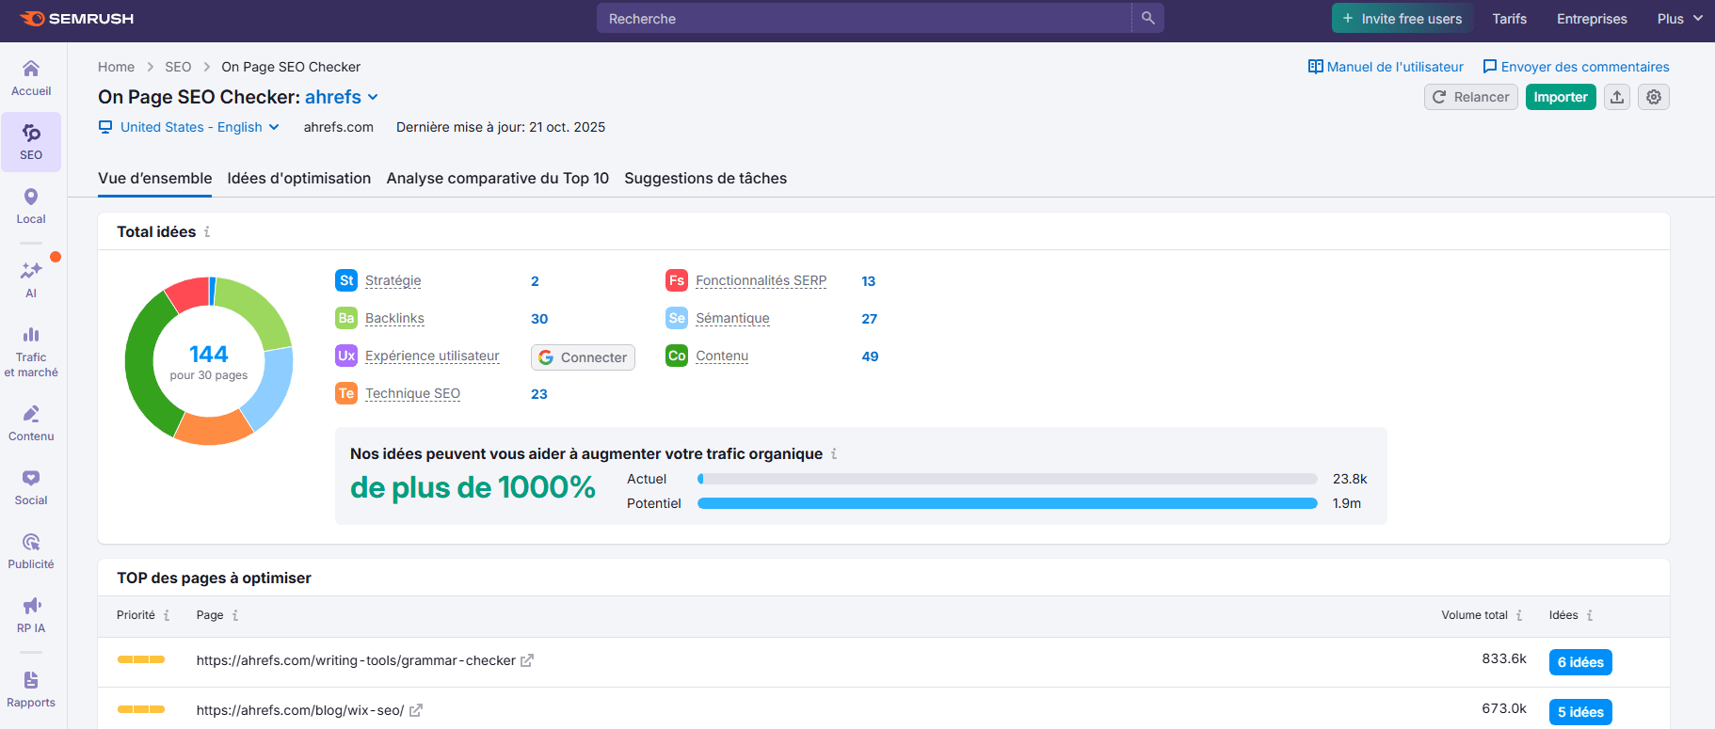Open the Backlinks ideas link
The width and height of the screenshot is (1715, 729).
pyautogui.click(x=394, y=318)
